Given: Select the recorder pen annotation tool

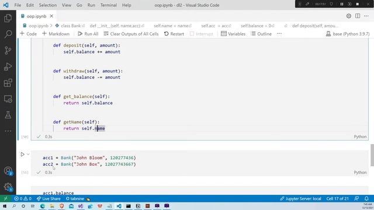Looking at the screenshot, I should click(x=307, y=4).
